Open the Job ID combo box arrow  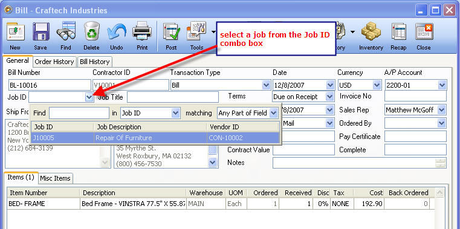point(89,97)
